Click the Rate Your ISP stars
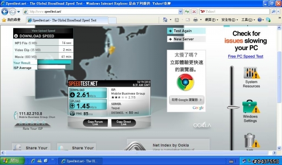The height and width of the screenshot is (165, 282). tap(32, 123)
